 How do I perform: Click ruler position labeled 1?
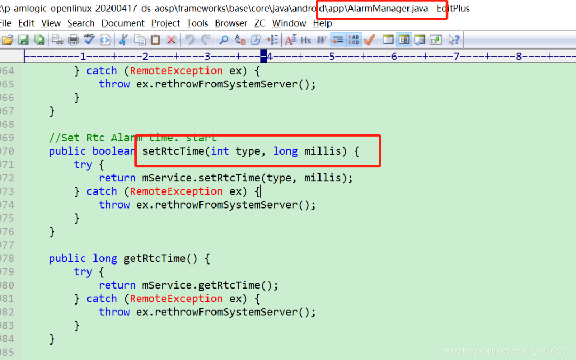coord(83,56)
